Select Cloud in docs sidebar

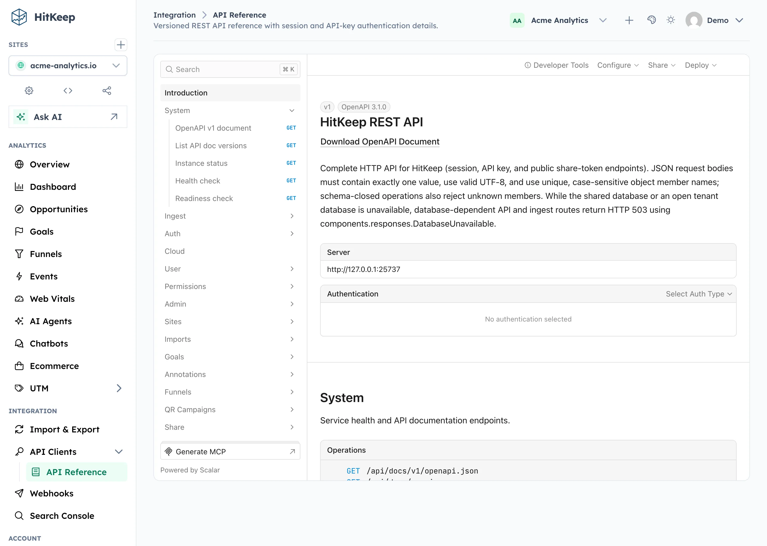(230, 251)
